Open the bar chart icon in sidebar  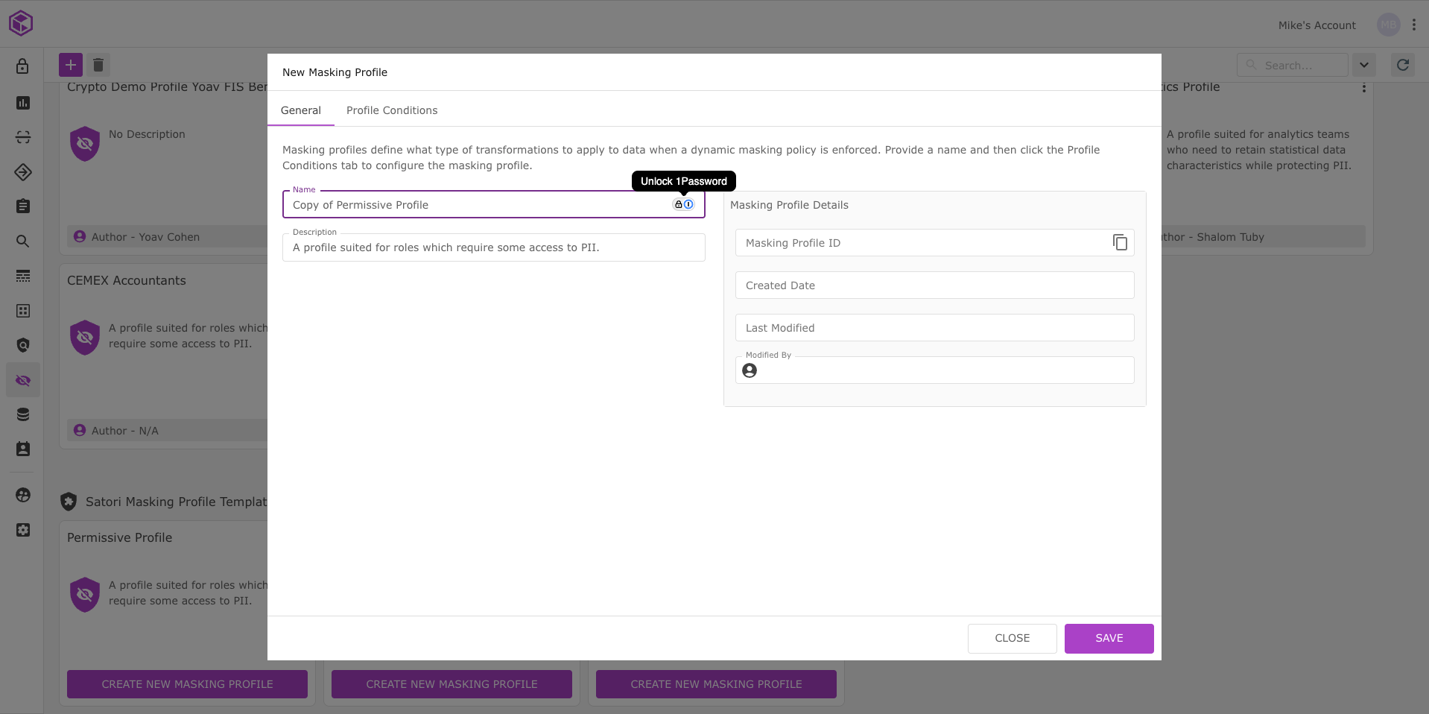[23, 103]
